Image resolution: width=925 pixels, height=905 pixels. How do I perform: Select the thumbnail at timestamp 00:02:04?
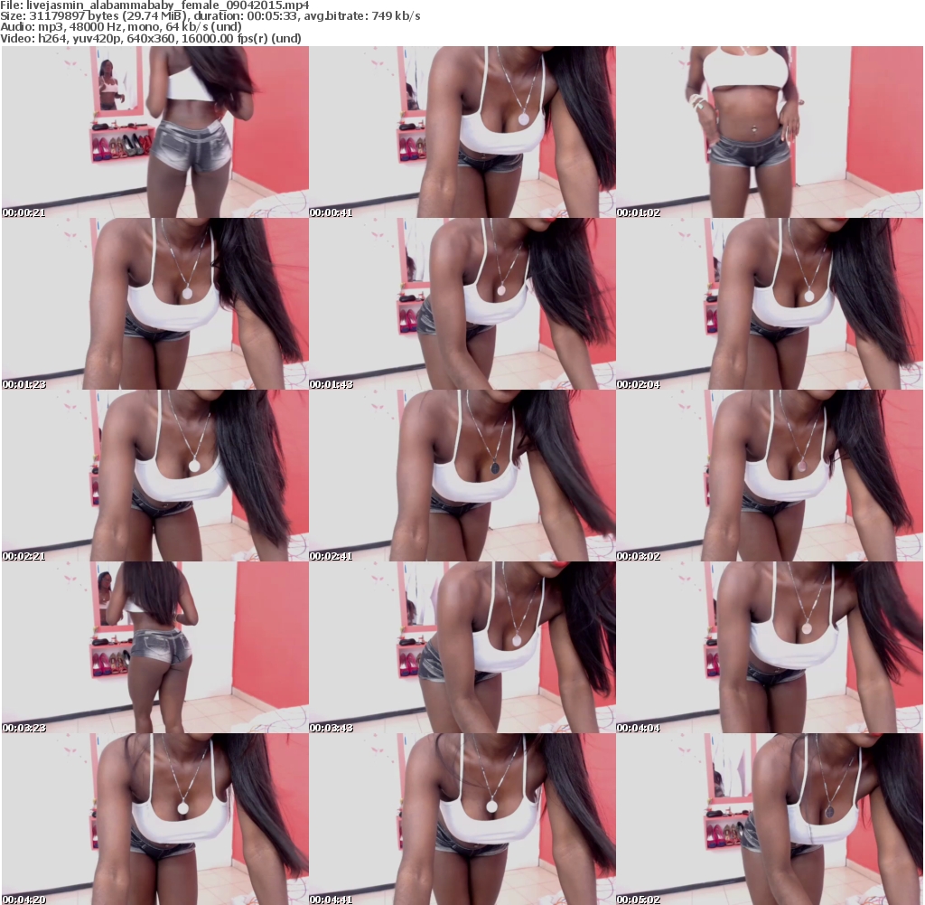pyautogui.click(x=770, y=304)
